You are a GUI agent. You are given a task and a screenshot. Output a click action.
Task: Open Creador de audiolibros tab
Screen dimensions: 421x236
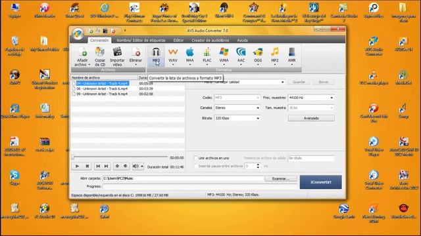tap(210, 40)
